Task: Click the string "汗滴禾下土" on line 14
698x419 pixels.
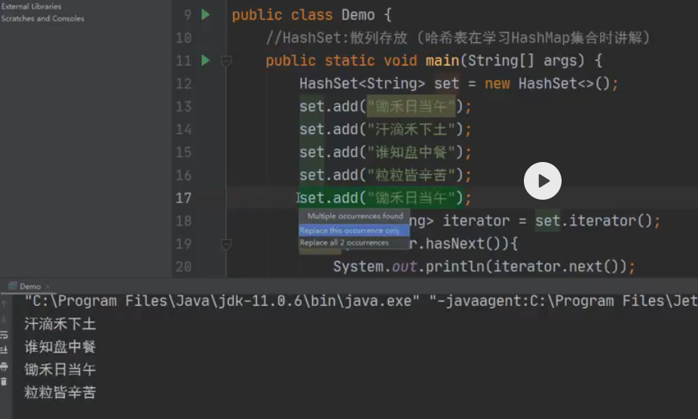Action: coord(411,129)
